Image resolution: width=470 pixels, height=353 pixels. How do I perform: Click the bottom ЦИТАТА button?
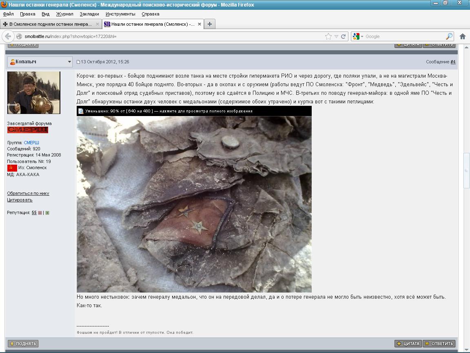coord(408,344)
